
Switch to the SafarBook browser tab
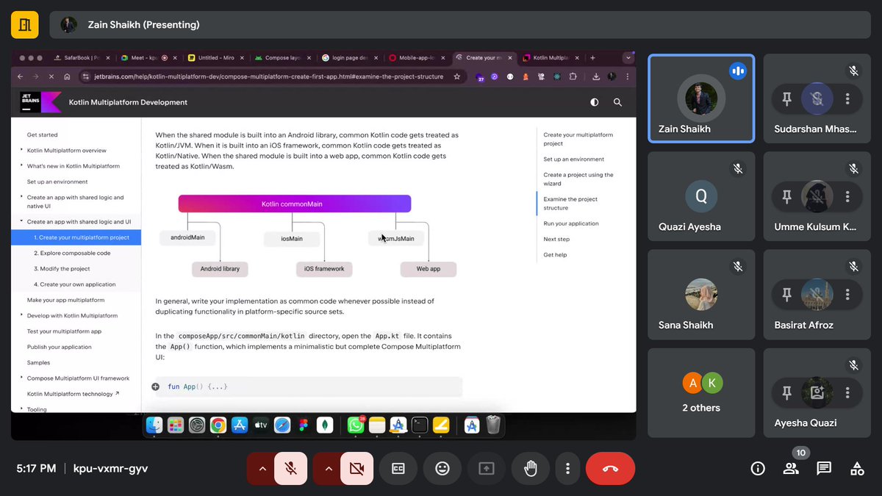click(x=82, y=57)
